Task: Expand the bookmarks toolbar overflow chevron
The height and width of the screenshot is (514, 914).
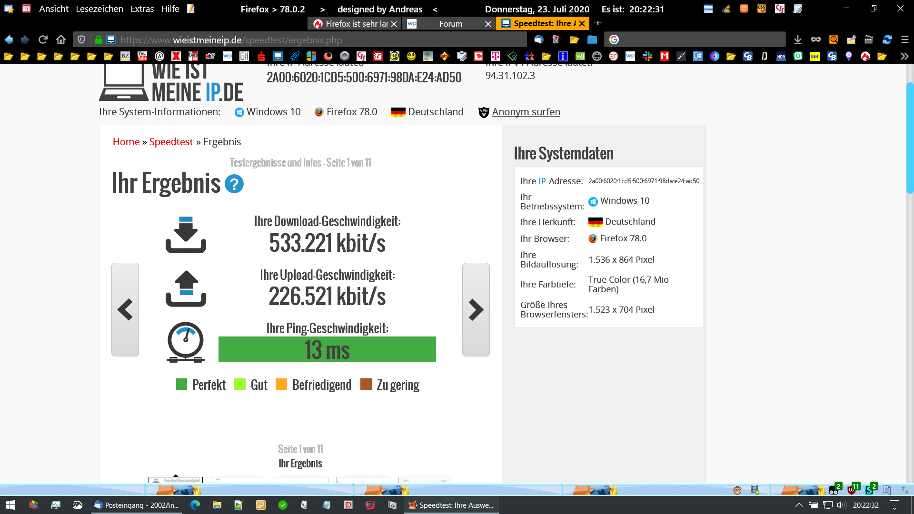Action: [904, 56]
